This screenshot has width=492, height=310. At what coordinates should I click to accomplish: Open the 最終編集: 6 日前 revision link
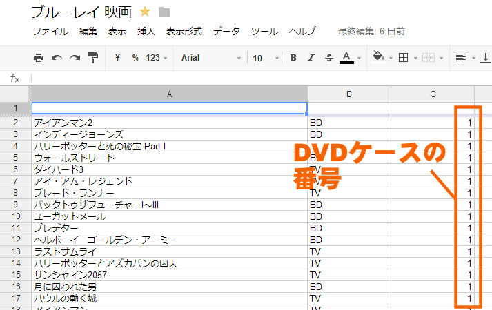pos(371,31)
